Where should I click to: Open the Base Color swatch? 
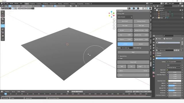(x=175, y=70)
